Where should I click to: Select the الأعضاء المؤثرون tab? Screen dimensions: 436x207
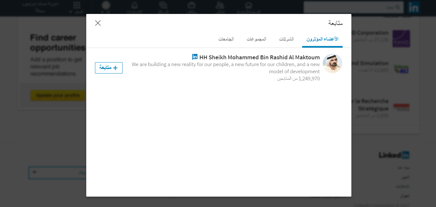[322, 39]
